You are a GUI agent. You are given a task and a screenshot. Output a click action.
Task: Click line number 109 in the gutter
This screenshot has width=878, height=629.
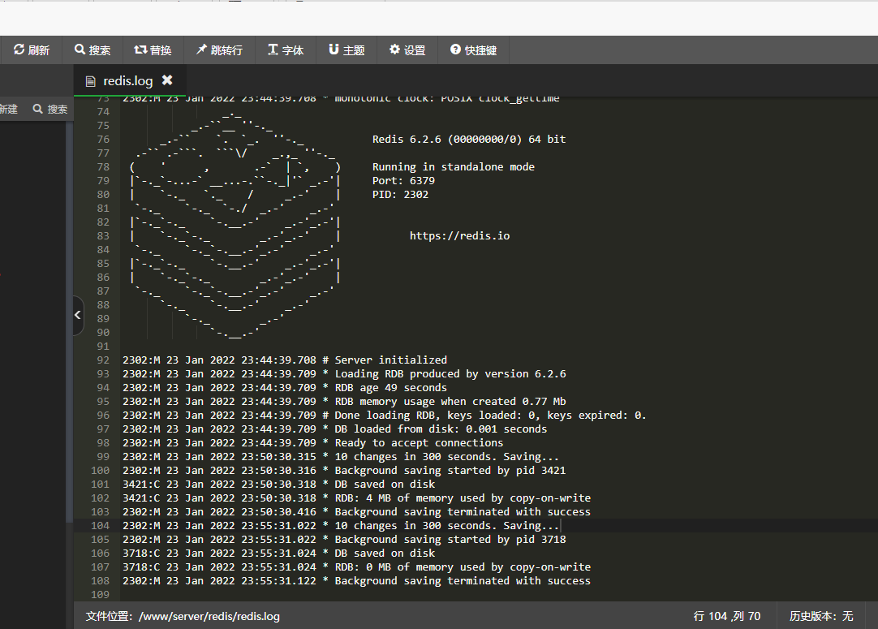tap(101, 595)
